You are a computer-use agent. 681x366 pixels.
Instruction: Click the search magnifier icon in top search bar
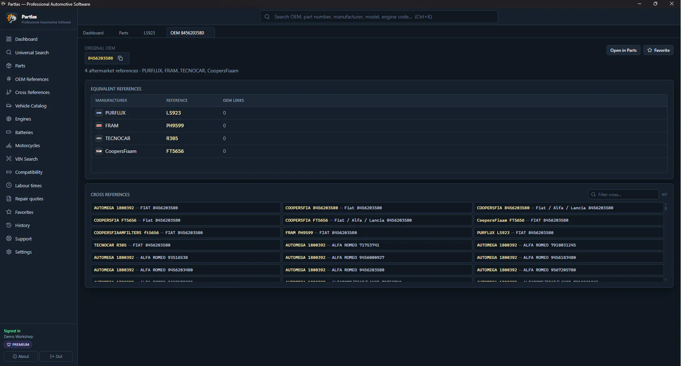[x=267, y=17]
